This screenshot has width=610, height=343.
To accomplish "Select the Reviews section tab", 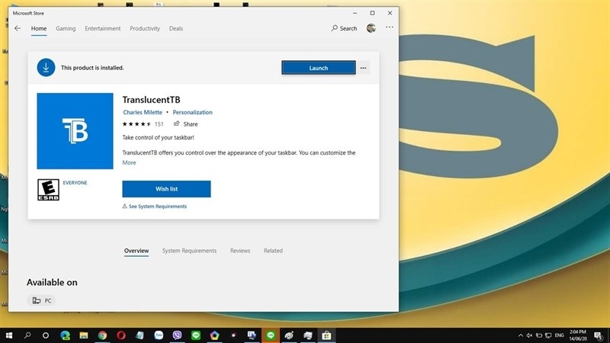I will click(x=240, y=251).
